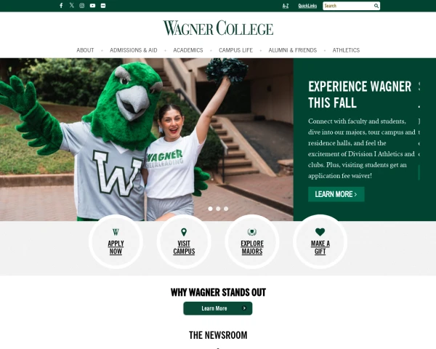The image size is (436, 349).
Task: Expand the QuickLinks menu
Action: (307, 6)
